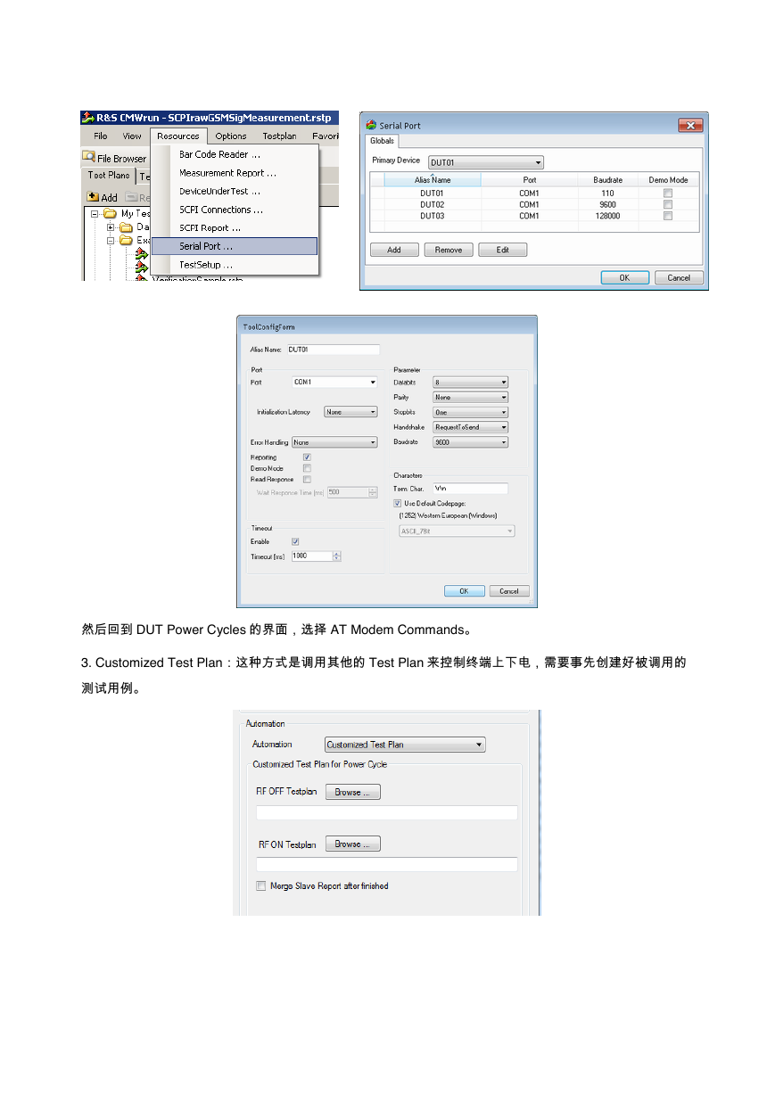Viewport: 775px width, 1095px height.
Task: Choose Measurement Report ... menu entry
Action: click(x=235, y=173)
